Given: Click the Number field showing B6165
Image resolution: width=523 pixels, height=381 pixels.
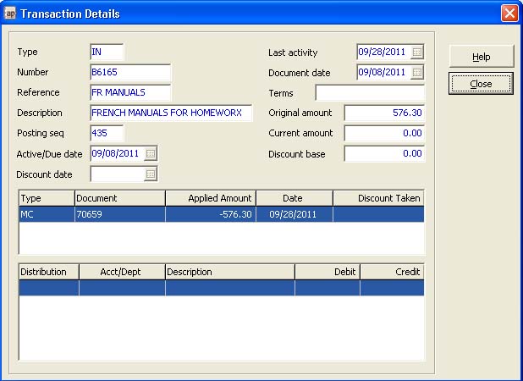Looking at the screenshot, I should 130,73.
